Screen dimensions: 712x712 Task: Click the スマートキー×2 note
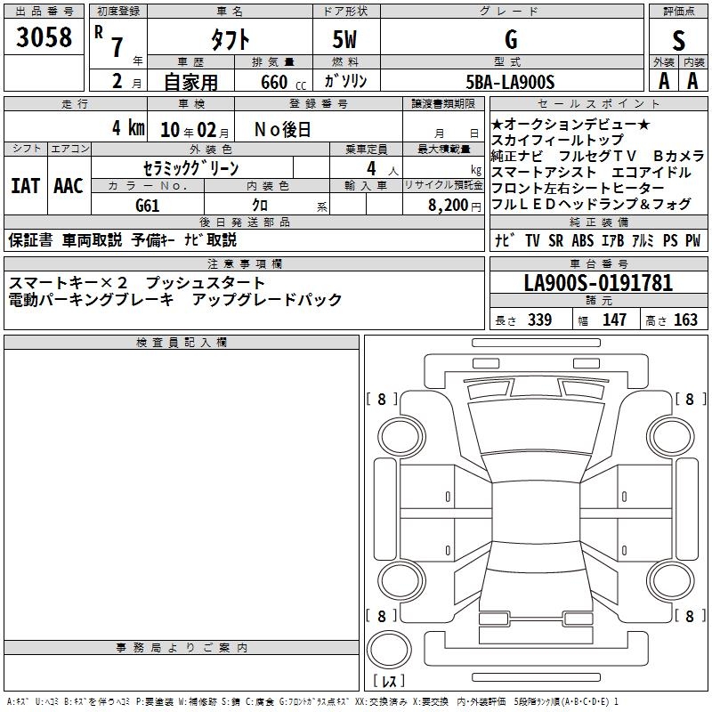tap(69, 283)
